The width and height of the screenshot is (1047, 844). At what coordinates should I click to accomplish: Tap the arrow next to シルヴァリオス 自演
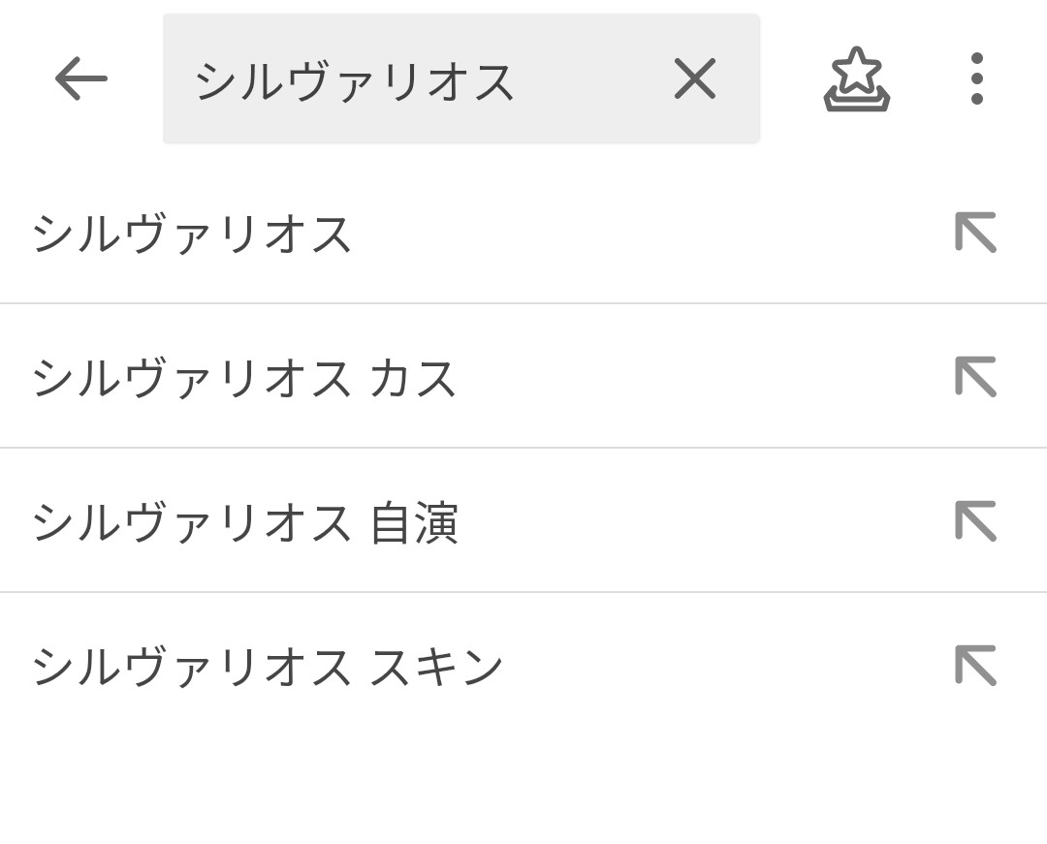(975, 520)
